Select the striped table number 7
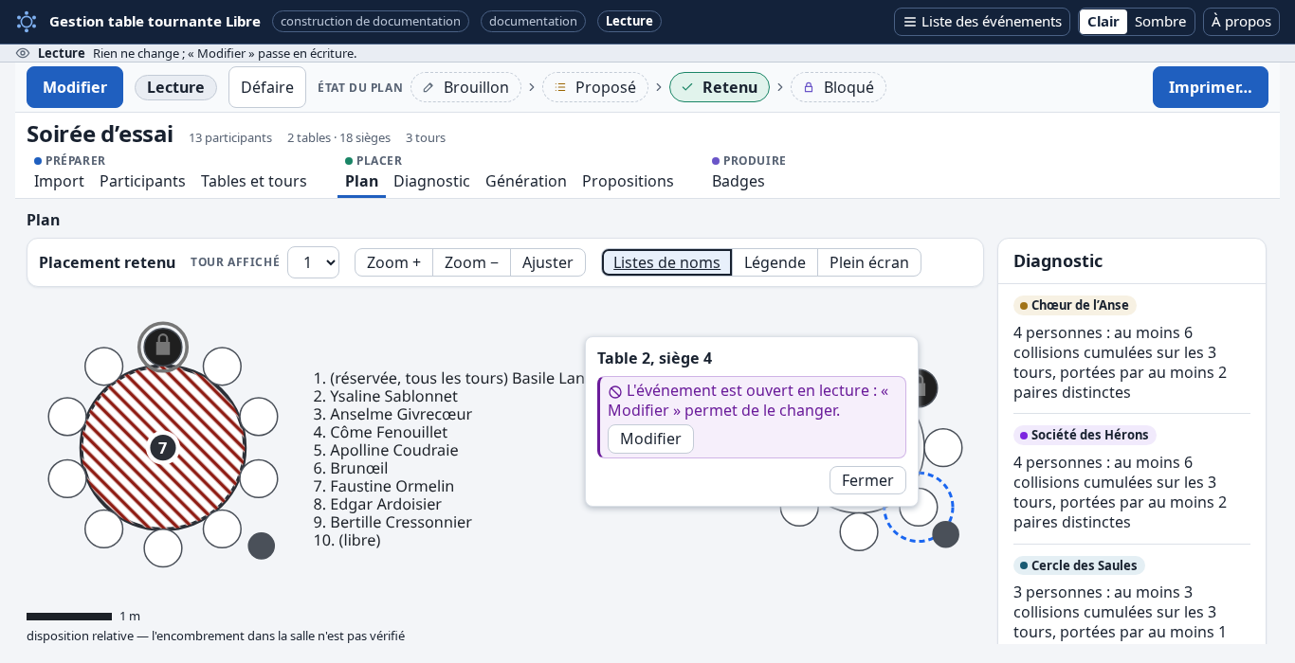This screenshot has width=1295, height=663. point(163,447)
